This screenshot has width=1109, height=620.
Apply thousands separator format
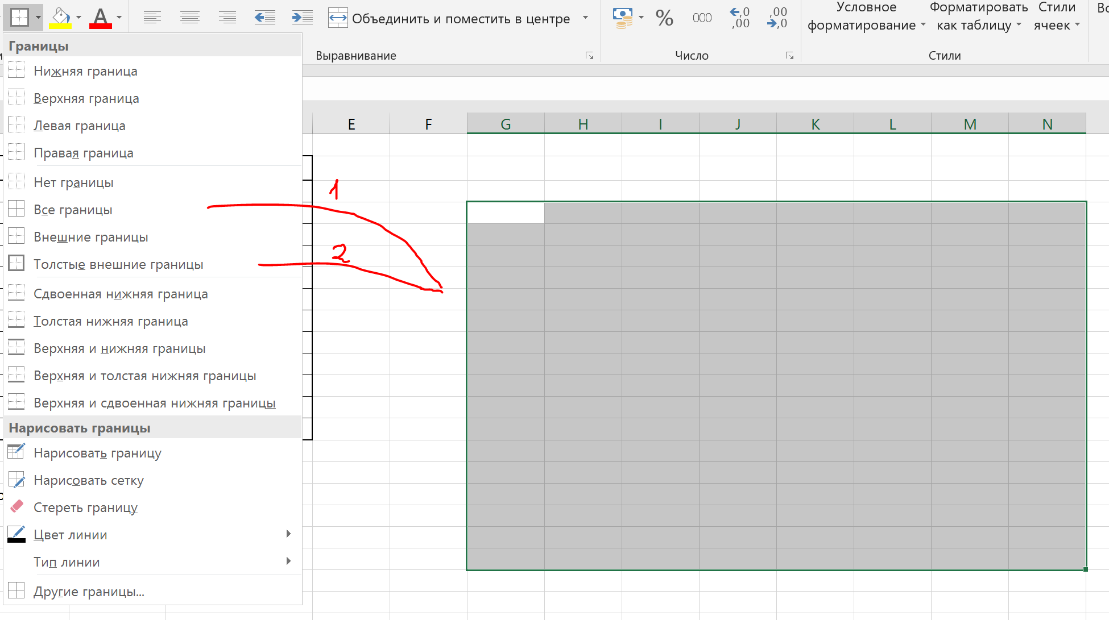pos(702,18)
